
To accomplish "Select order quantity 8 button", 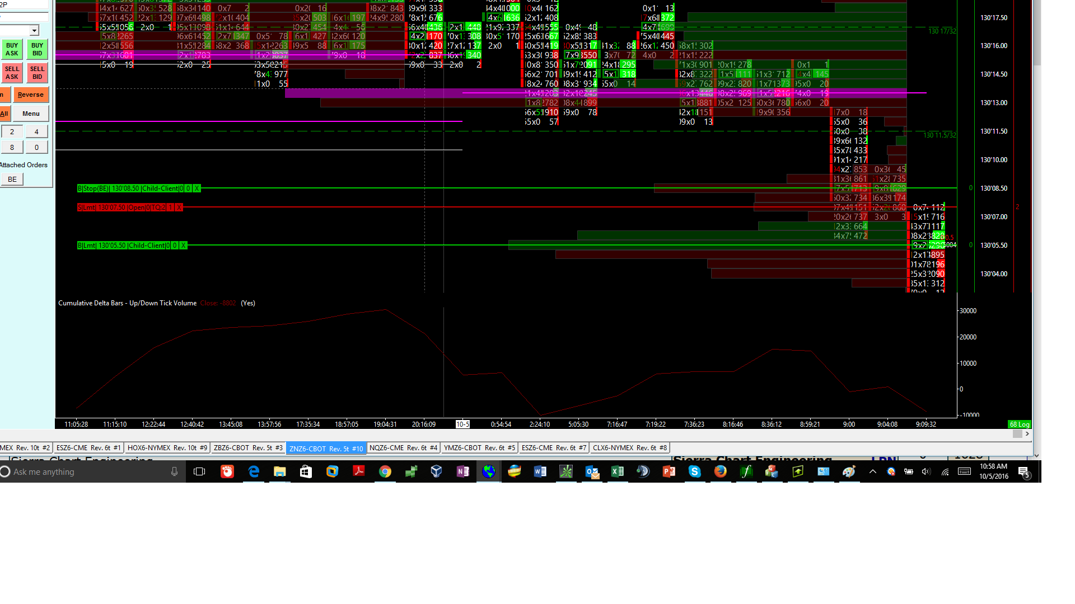I will (12, 148).
